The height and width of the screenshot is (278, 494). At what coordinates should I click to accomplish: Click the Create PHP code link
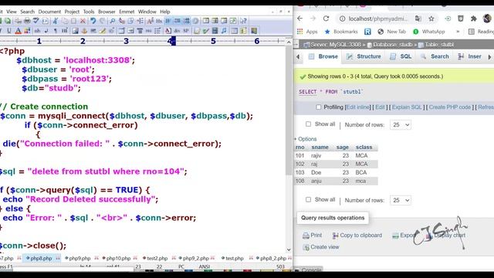[x=449, y=107]
